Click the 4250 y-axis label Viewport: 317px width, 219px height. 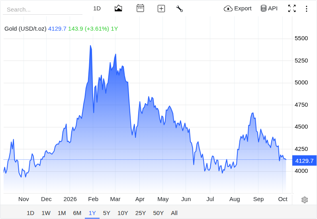(301, 149)
